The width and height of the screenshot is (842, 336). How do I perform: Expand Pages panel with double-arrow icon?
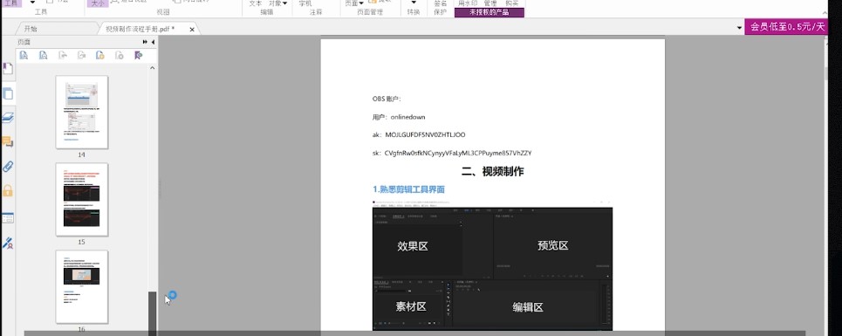[145, 42]
